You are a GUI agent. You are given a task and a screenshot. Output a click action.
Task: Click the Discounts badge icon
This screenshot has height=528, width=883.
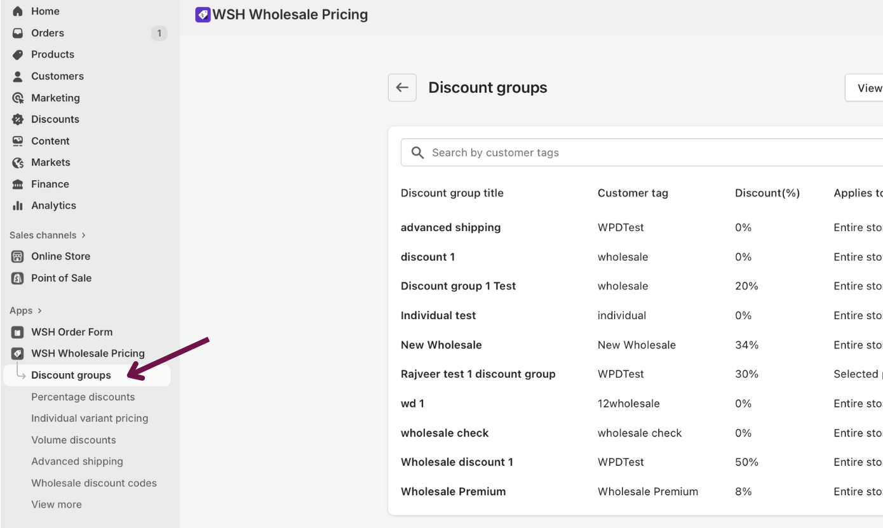tap(18, 119)
